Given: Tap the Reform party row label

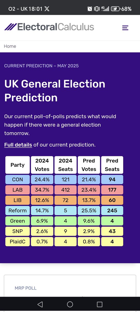Looking at the screenshot, I should coord(18,211).
